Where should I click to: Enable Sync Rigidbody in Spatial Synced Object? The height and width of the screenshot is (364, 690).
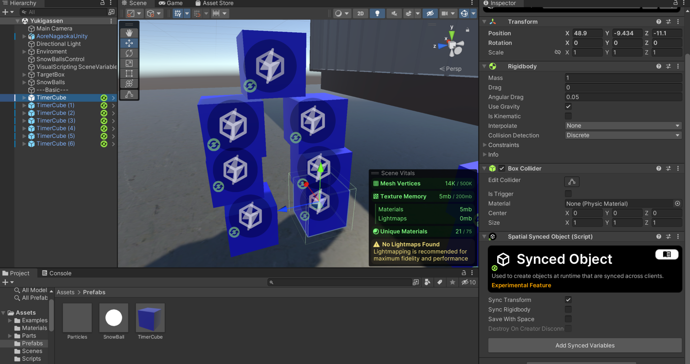[x=568, y=309]
